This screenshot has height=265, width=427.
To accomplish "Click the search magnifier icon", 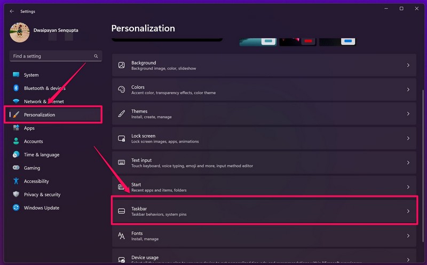I will (96, 56).
